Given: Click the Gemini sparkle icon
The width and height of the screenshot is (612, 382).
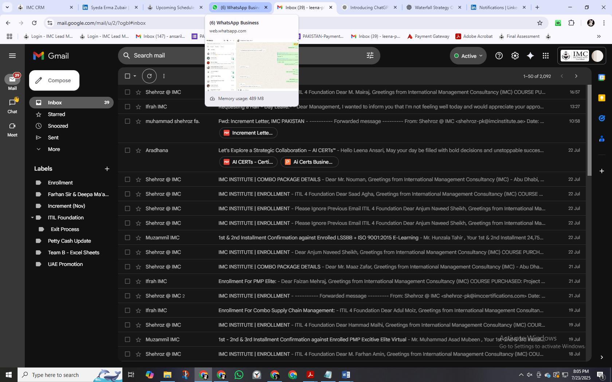Looking at the screenshot, I should click(530, 56).
